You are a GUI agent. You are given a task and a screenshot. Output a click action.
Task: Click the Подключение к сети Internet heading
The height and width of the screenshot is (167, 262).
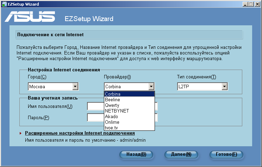(x=50, y=35)
